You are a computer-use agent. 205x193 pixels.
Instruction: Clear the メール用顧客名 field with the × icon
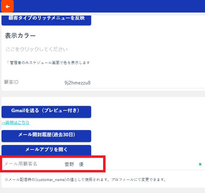click(200, 164)
